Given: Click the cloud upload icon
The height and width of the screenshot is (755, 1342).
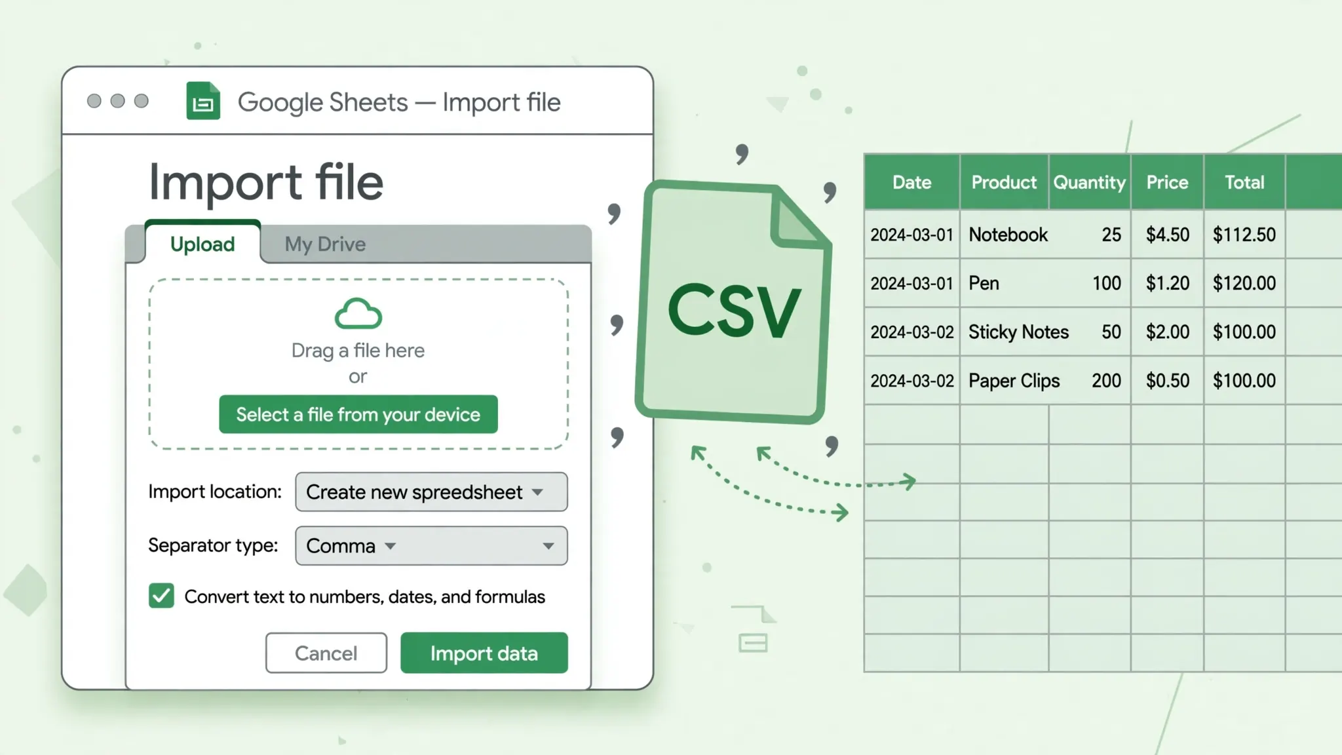Looking at the screenshot, I should pyautogui.click(x=358, y=313).
